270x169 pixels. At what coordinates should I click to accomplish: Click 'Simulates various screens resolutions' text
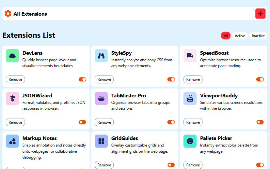tap(231, 106)
